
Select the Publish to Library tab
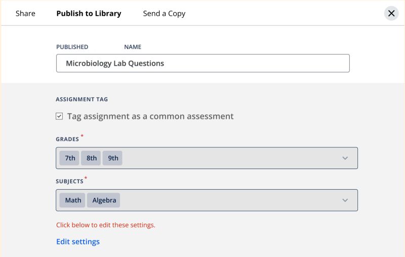89,14
